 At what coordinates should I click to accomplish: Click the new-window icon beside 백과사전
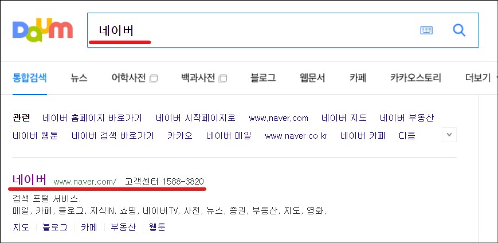(223, 79)
